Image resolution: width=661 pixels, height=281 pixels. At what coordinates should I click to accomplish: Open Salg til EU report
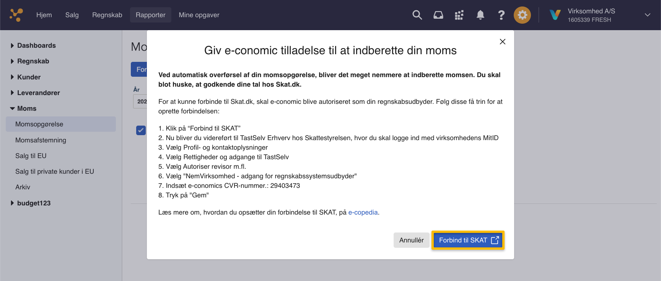(x=31, y=156)
